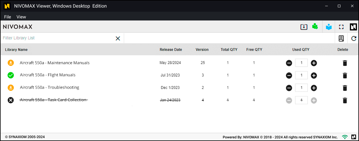Increase Used QTY for Flight Manuals
This screenshot has height=141, width=359.
coord(314,75)
